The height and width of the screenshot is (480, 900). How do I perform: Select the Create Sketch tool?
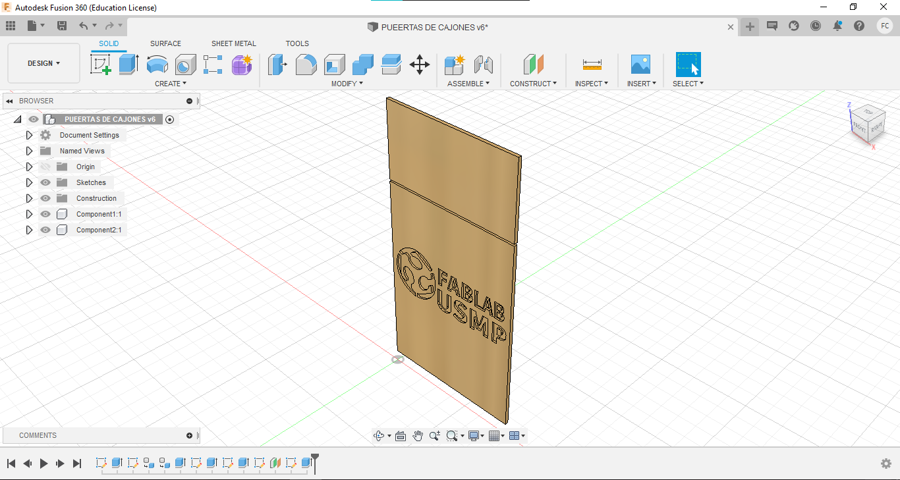click(100, 65)
